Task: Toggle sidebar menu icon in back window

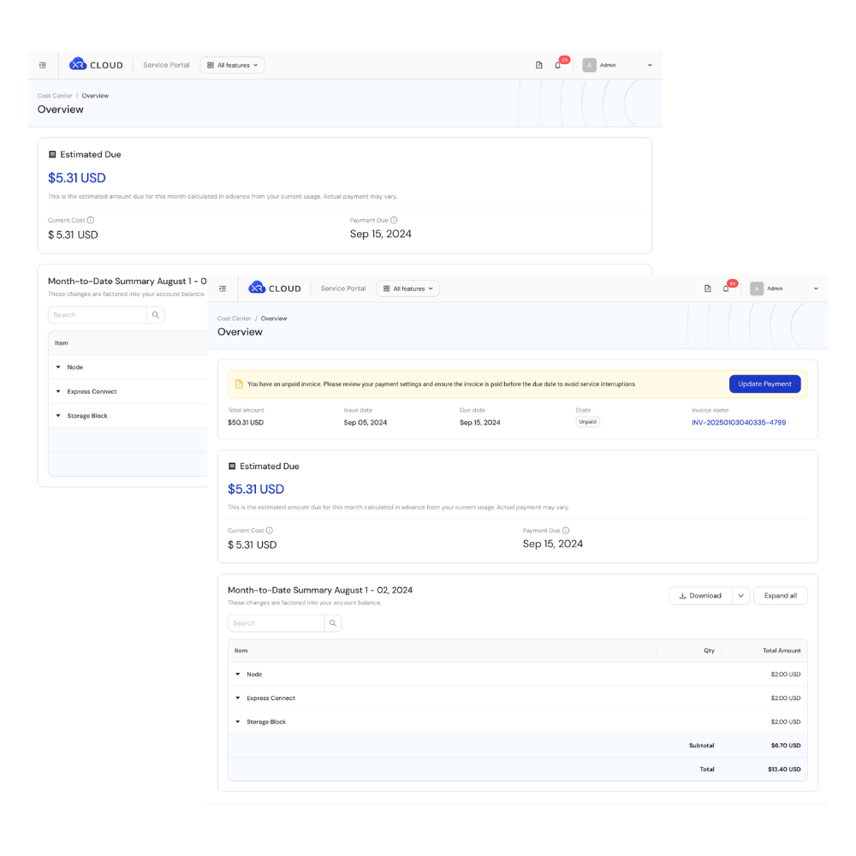Action: coord(43,65)
